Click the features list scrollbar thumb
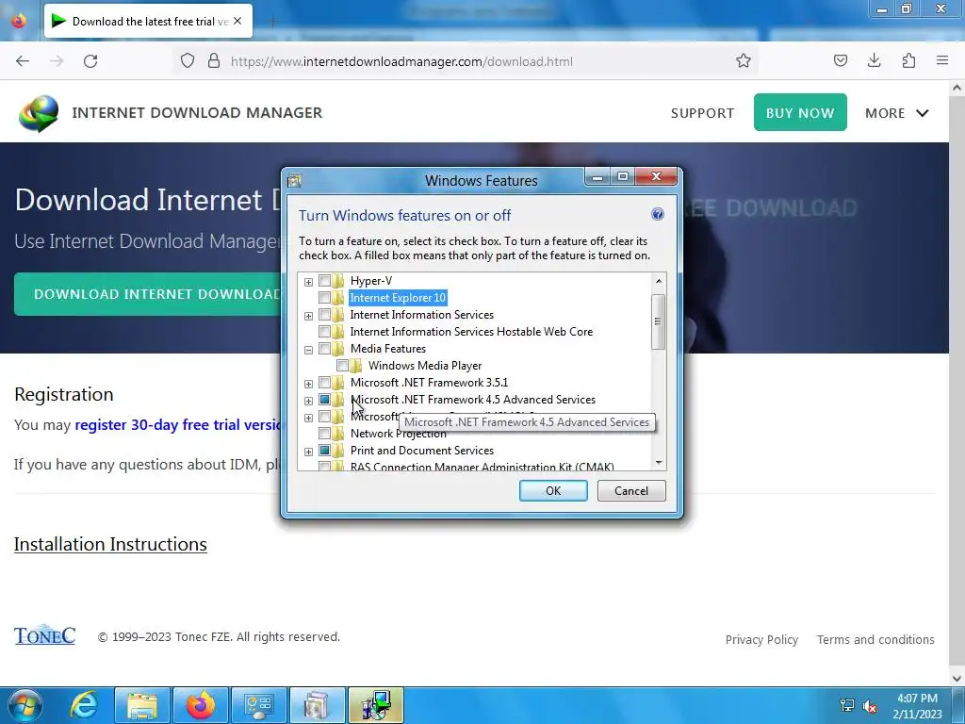Screen dimensions: 965x724 pos(659,321)
